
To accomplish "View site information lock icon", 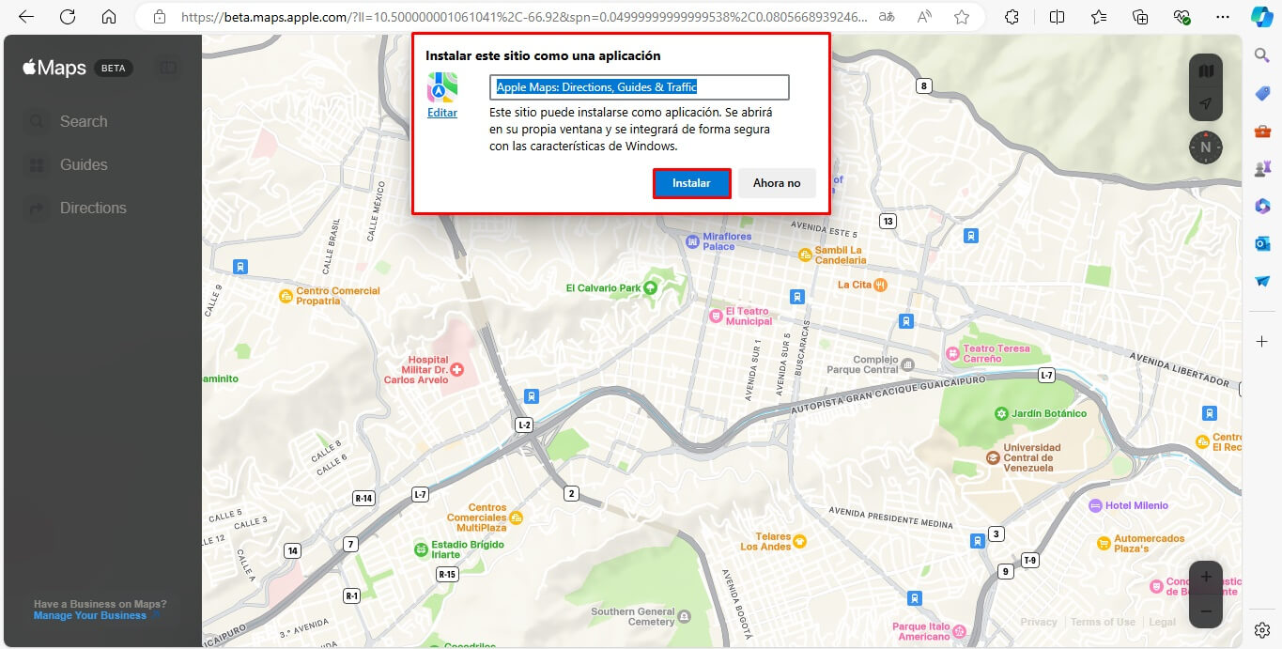I will [159, 17].
